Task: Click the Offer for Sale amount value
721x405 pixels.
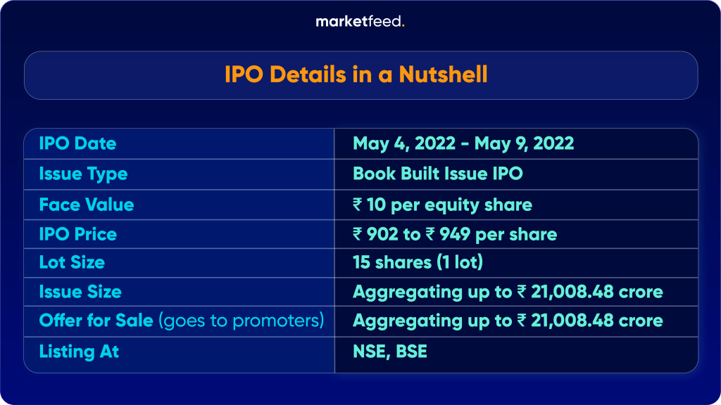Action: click(x=508, y=321)
